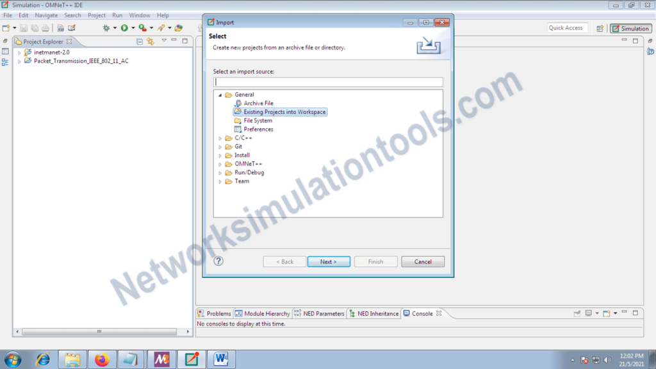Run the simulation with the green Run icon
Viewport: 656px width, 369px height.
(x=124, y=28)
